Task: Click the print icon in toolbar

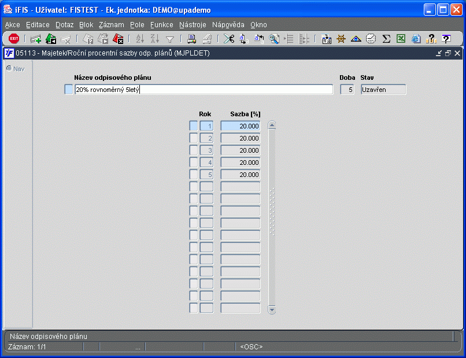Action: [x=192, y=39]
